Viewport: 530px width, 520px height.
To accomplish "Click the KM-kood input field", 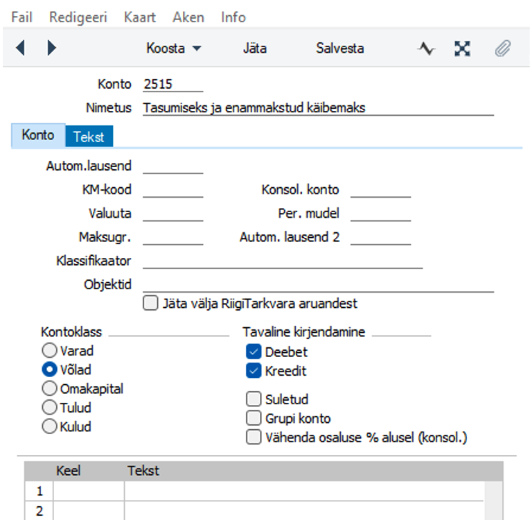I will (x=173, y=190).
